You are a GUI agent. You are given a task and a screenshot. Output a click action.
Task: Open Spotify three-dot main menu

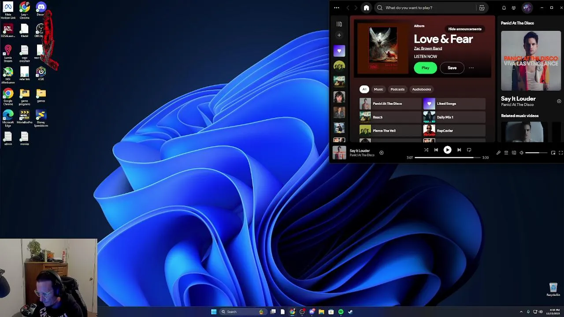pyautogui.click(x=337, y=7)
